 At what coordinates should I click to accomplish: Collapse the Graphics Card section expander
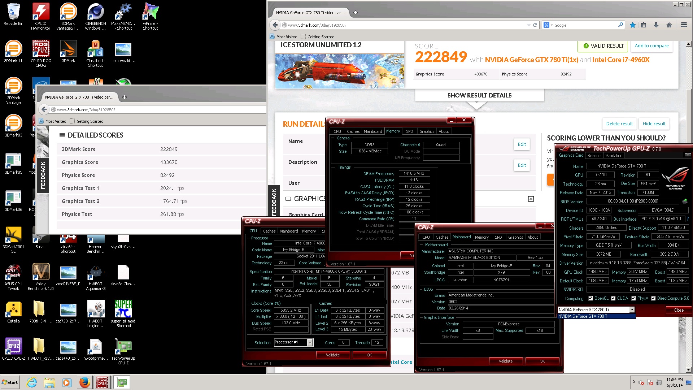531,199
